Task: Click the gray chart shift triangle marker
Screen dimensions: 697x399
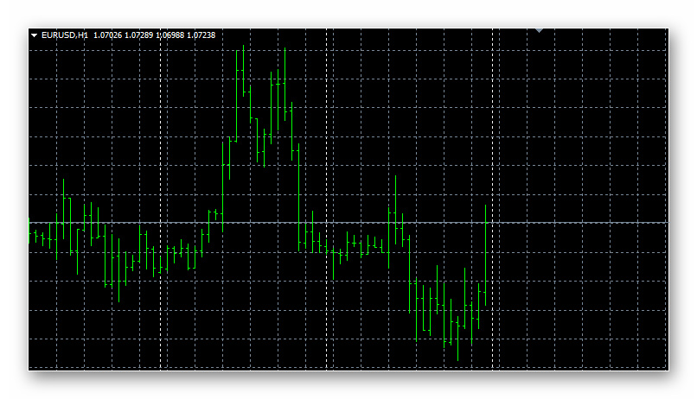Action: [540, 30]
